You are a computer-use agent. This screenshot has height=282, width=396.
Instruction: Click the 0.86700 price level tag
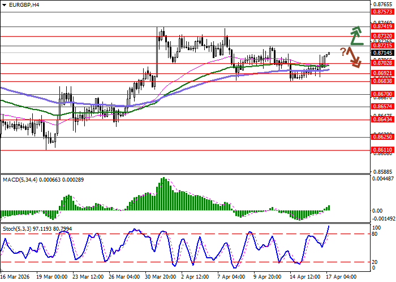point(382,94)
